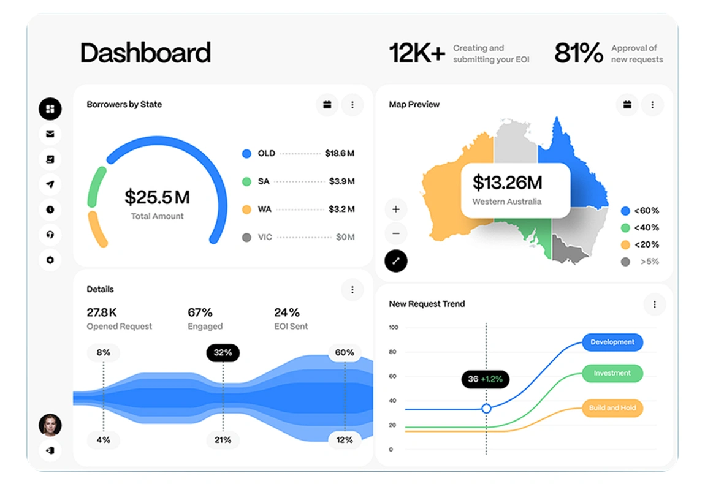This screenshot has width=705, height=484.
Task: Click the checklist tasks icon in sidebar
Action: [x=50, y=159]
